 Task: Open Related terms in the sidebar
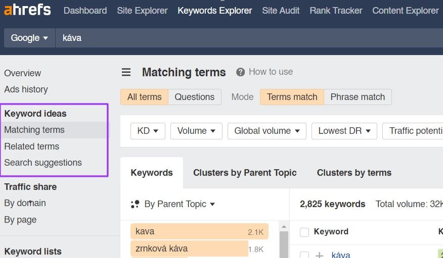[x=32, y=146]
